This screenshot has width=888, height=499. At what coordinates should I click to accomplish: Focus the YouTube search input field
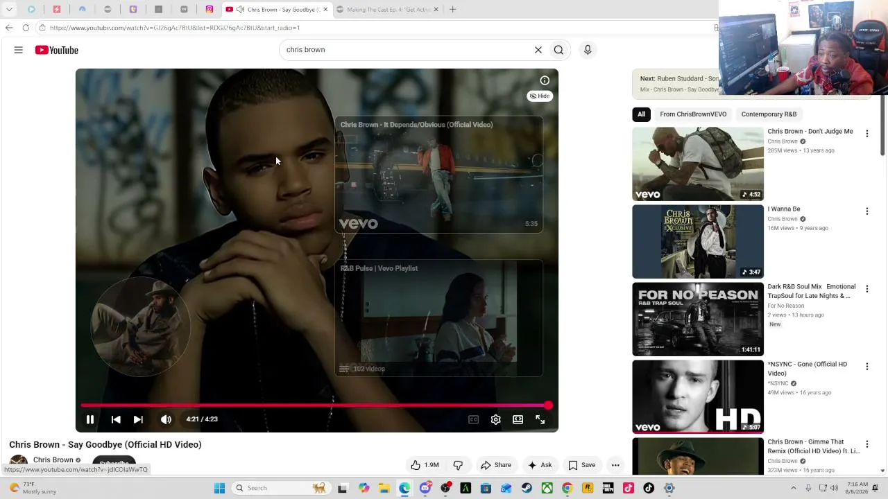(x=406, y=50)
